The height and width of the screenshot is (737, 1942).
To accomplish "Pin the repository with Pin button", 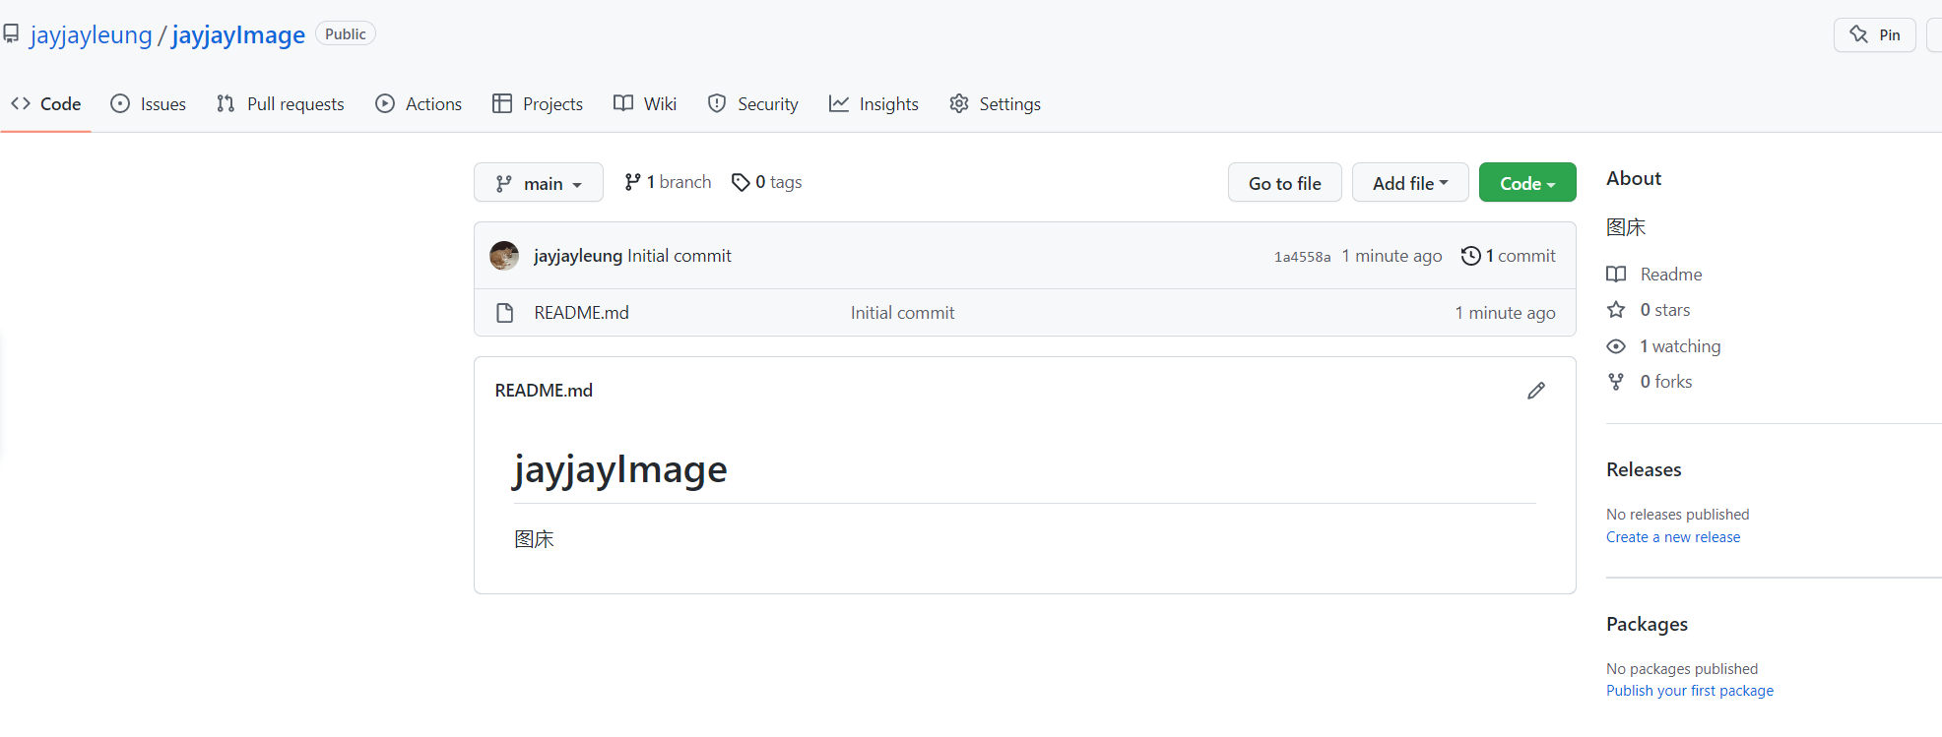I will point(1874,35).
